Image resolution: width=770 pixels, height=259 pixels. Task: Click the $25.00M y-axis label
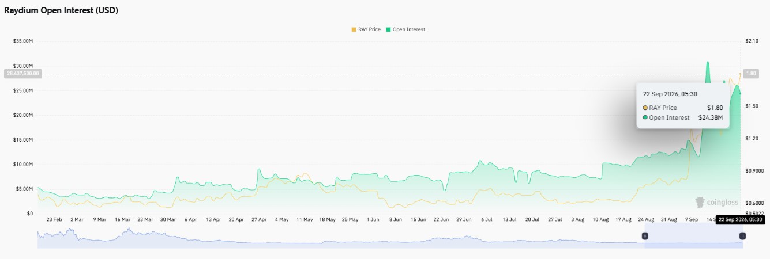[23, 91]
